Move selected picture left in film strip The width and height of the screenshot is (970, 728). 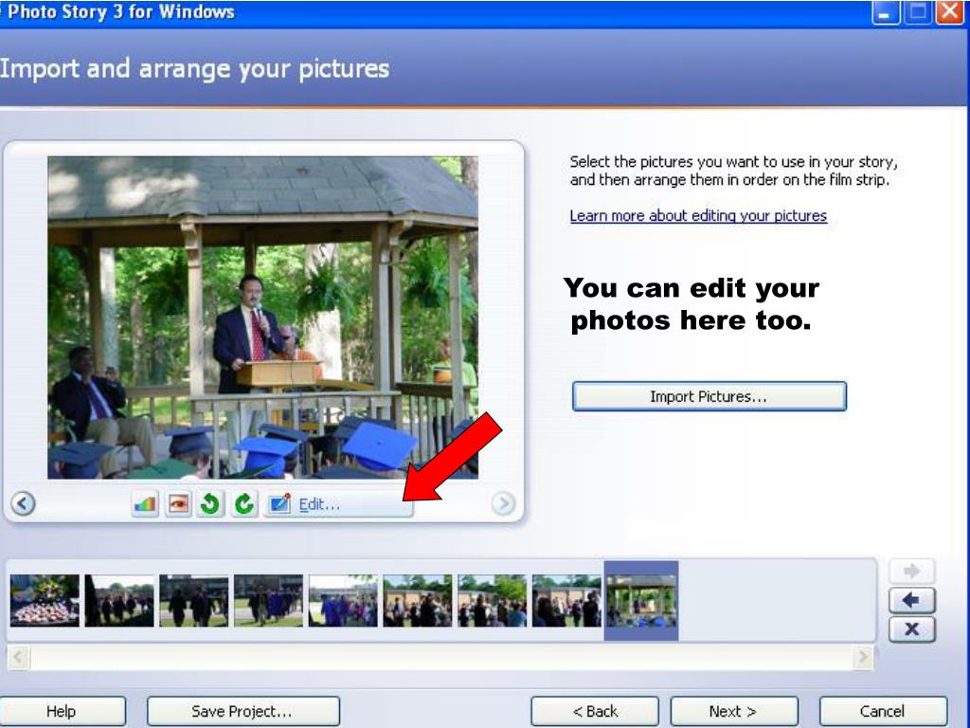tap(912, 600)
